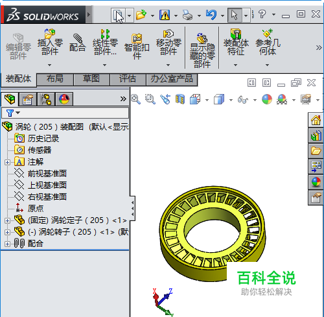The width and height of the screenshot is (324, 317).
Task: Toggle 显示隐藏的零部件 show hidden components
Action: tap(202, 50)
